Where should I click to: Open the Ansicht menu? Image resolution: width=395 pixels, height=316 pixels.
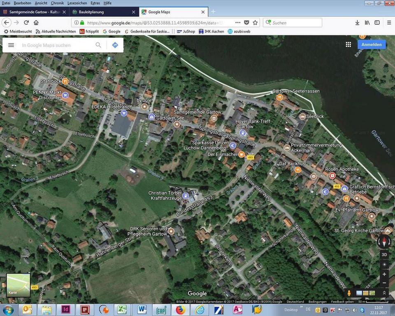(41, 3)
